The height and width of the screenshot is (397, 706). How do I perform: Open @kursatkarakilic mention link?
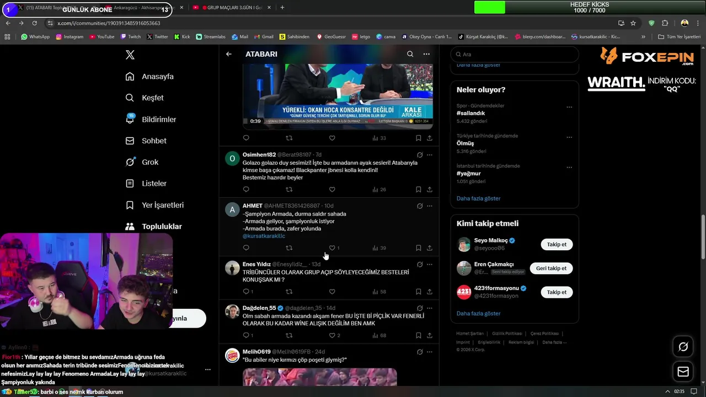pyautogui.click(x=264, y=236)
